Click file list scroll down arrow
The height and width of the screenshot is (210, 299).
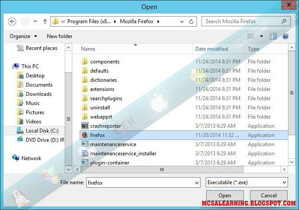click(x=292, y=162)
